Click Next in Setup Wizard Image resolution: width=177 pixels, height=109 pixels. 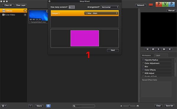coord(113,50)
